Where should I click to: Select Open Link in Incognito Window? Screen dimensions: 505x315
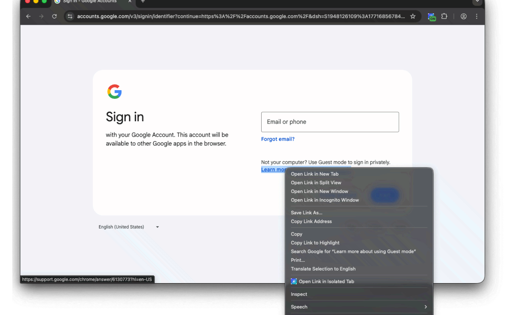click(359, 200)
